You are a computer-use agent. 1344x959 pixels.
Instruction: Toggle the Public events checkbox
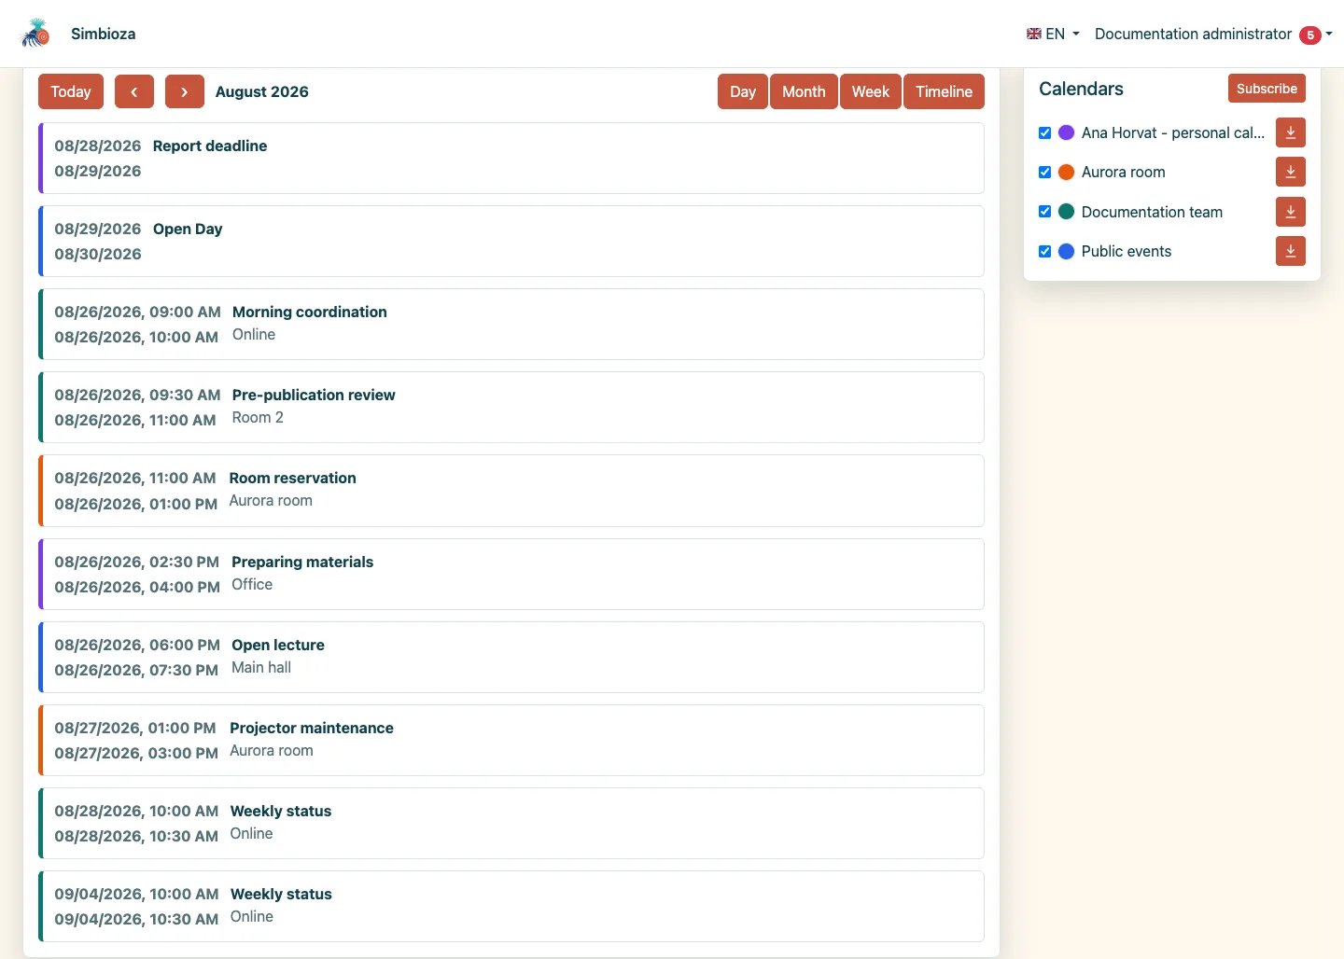pos(1045,251)
